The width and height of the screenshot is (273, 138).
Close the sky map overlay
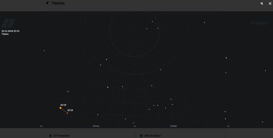pos(270,4)
